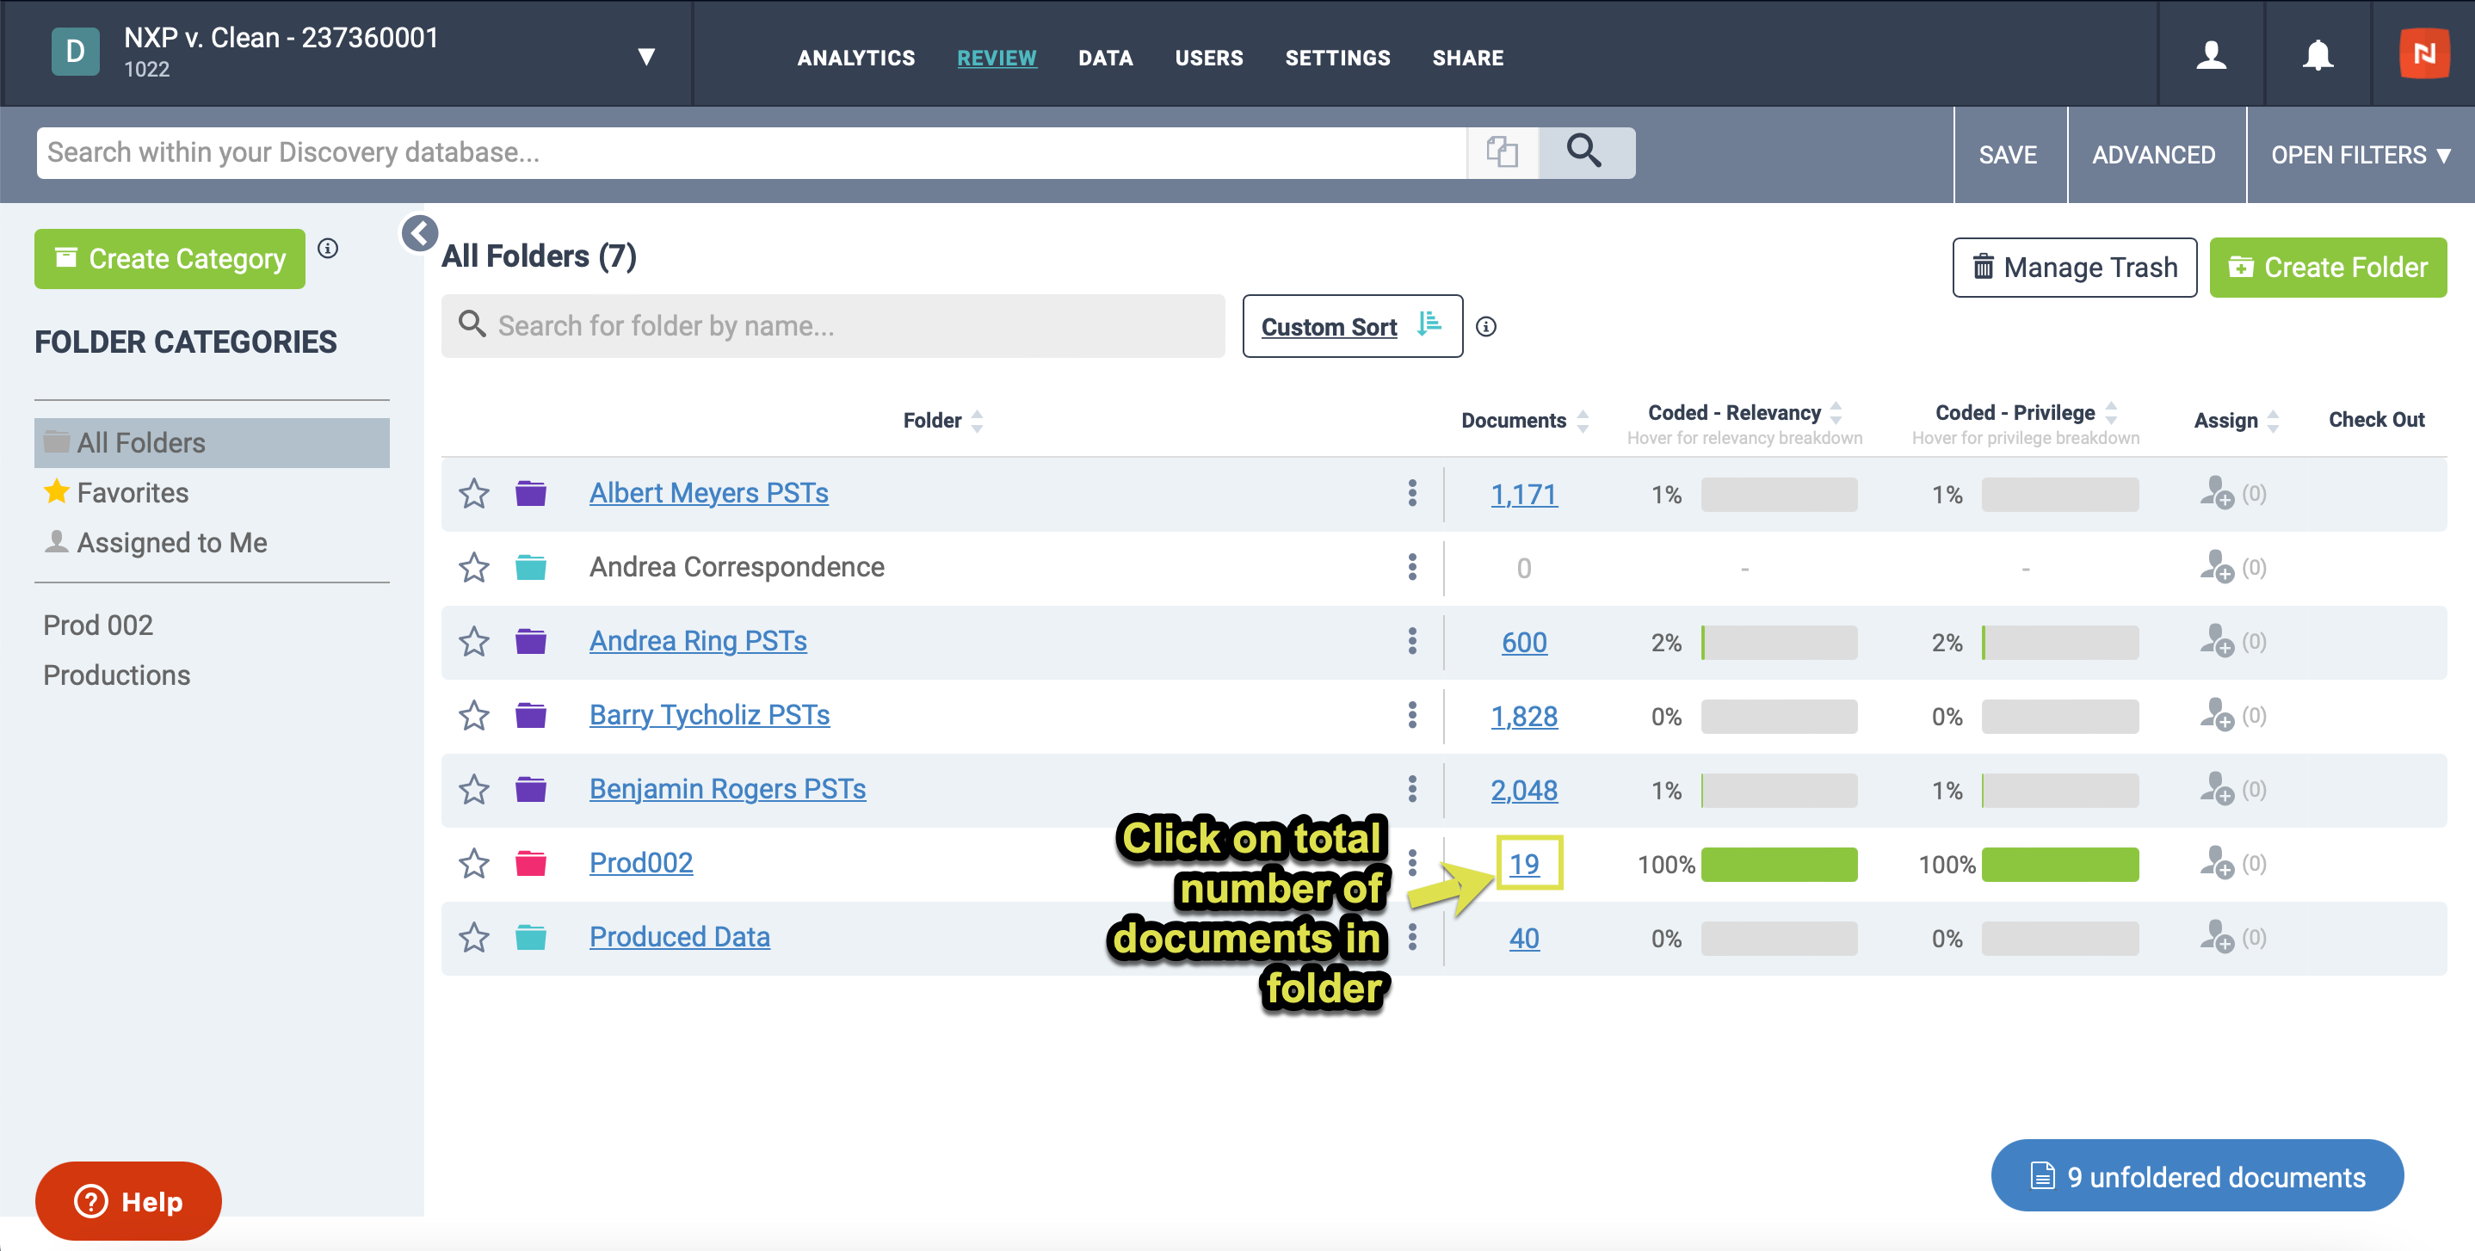Screen dimensions: 2475x1251
Task: Favorite the Barry Tycholiz PSTs folder star
Action: [473, 715]
